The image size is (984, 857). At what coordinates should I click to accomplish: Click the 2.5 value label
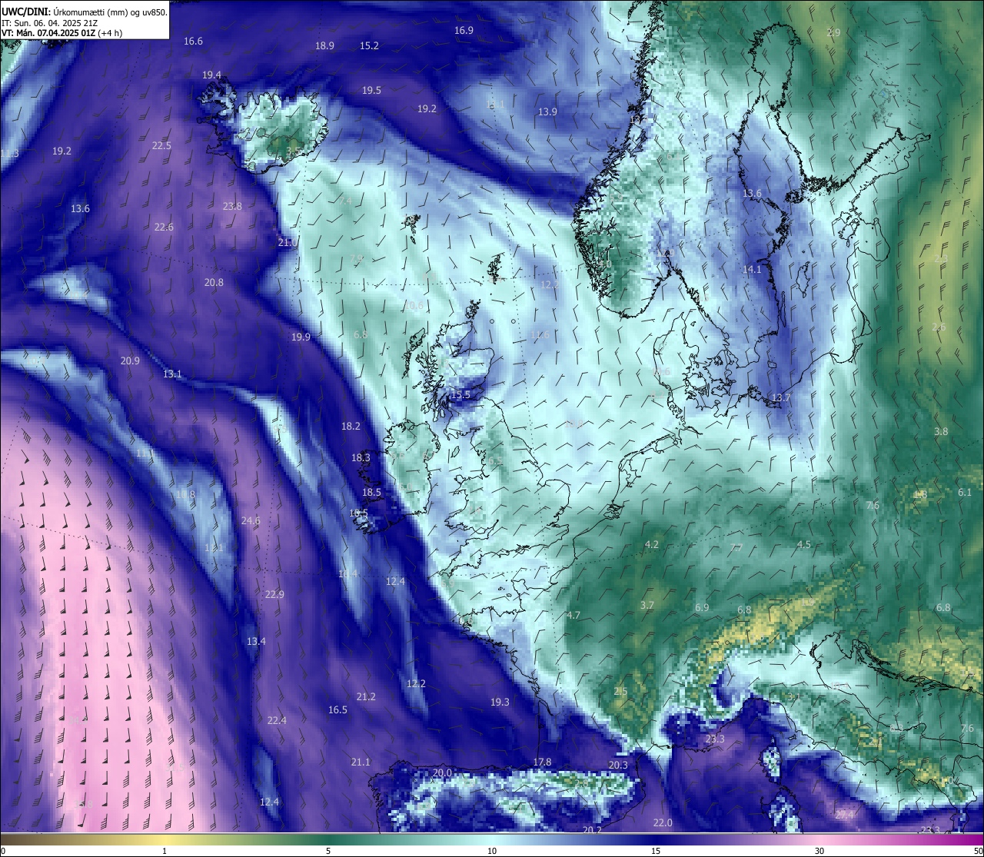pos(620,692)
